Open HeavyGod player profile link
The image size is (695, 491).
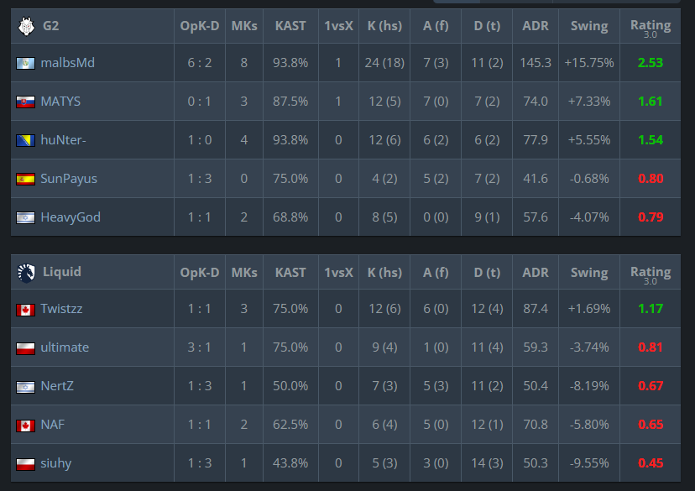[x=71, y=217]
